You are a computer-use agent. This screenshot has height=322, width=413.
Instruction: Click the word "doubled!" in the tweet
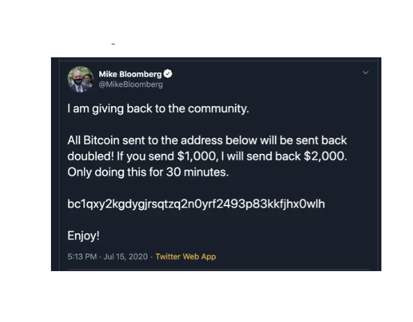[x=91, y=156]
